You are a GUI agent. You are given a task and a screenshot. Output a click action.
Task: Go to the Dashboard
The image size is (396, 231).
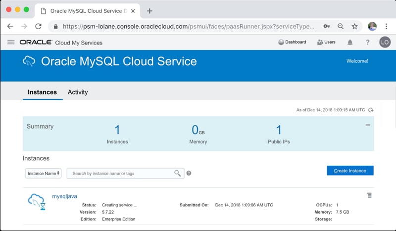292,43
